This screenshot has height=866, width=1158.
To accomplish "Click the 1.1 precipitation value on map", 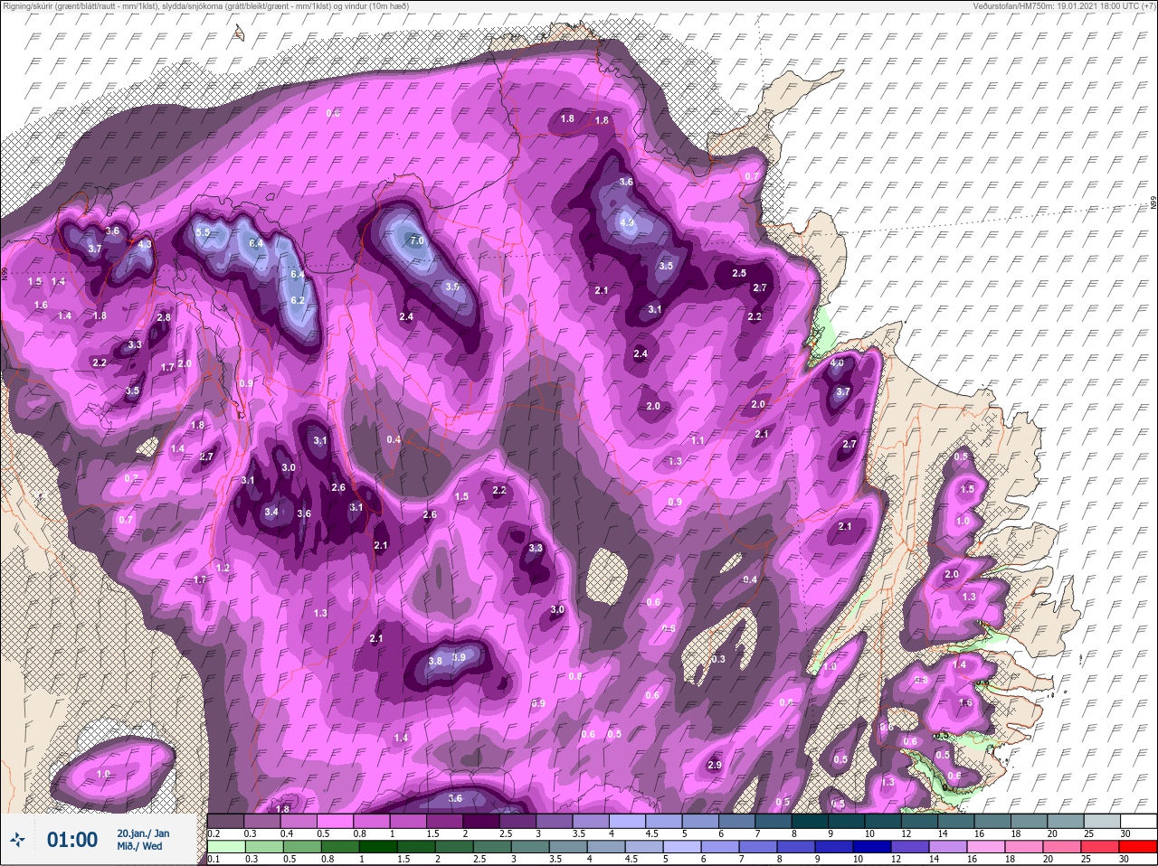I will pos(698,441).
